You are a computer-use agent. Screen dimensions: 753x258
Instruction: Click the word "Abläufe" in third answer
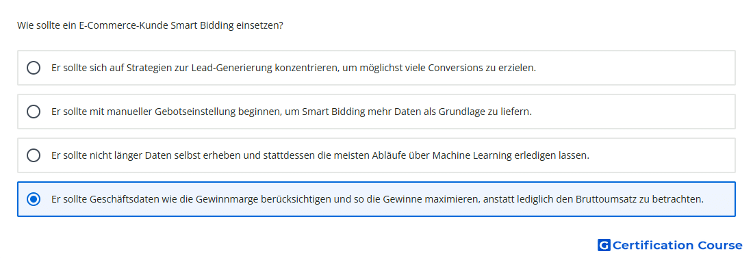(390, 155)
